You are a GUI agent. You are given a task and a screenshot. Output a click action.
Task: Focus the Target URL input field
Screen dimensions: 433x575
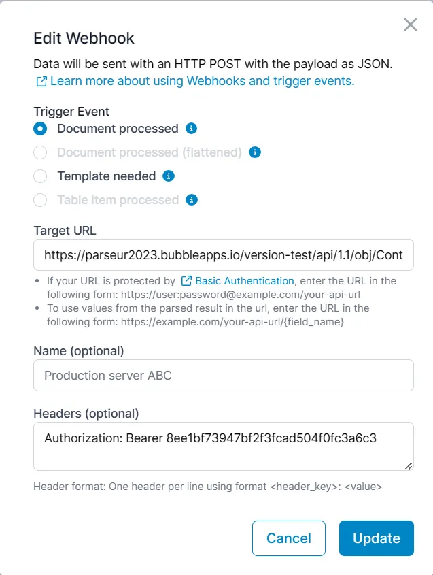(223, 254)
